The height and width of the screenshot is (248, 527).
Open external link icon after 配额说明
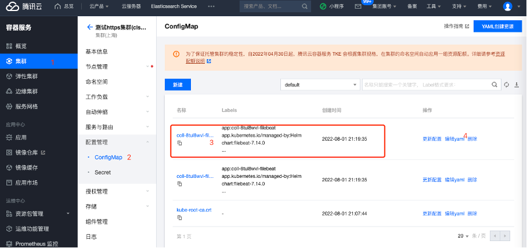[209, 61]
